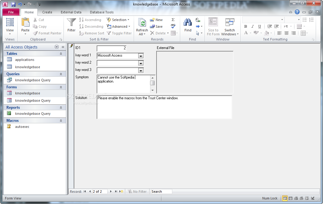Collapse the Queries group
Screen dimensions: 323x204
[61, 74]
